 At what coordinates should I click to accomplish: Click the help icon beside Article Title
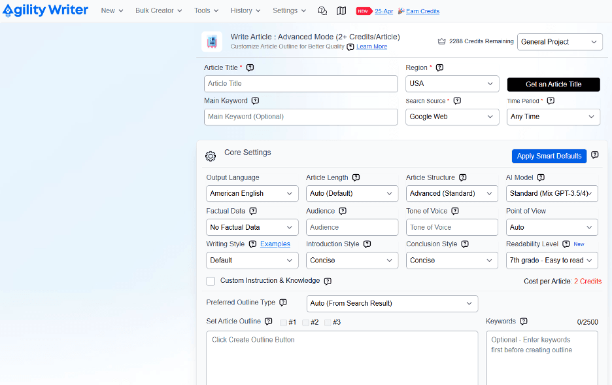(250, 67)
